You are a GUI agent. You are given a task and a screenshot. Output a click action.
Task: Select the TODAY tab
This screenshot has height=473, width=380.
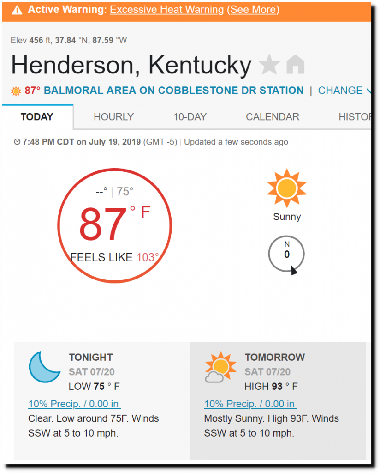click(x=37, y=117)
